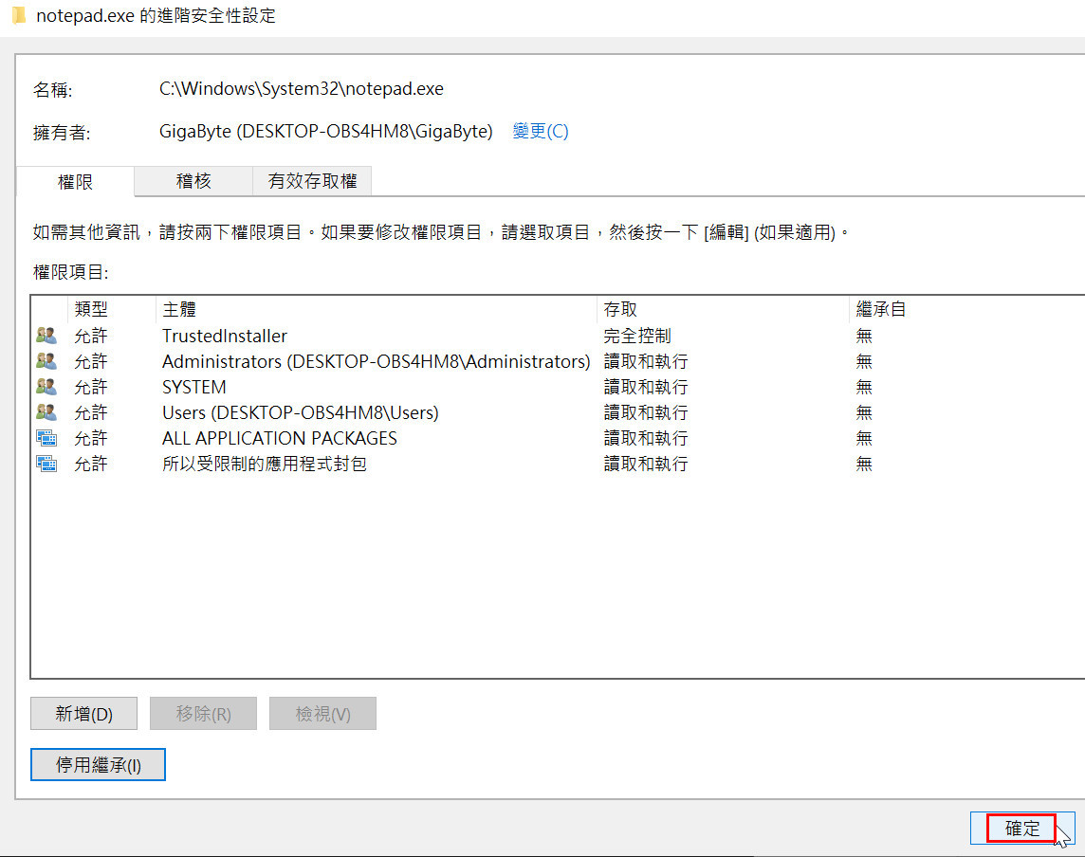Click the 繼承自 column header

click(881, 310)
